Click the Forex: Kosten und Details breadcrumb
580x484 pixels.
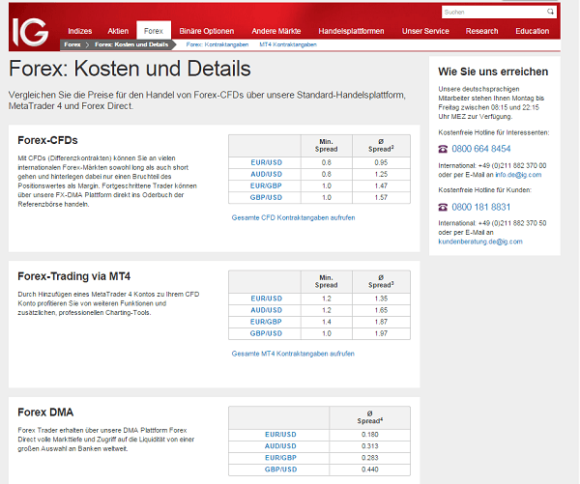tap(131, 44)
